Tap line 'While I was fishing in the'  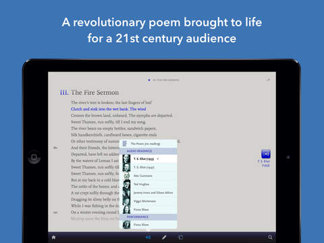(x=95, y=206)
